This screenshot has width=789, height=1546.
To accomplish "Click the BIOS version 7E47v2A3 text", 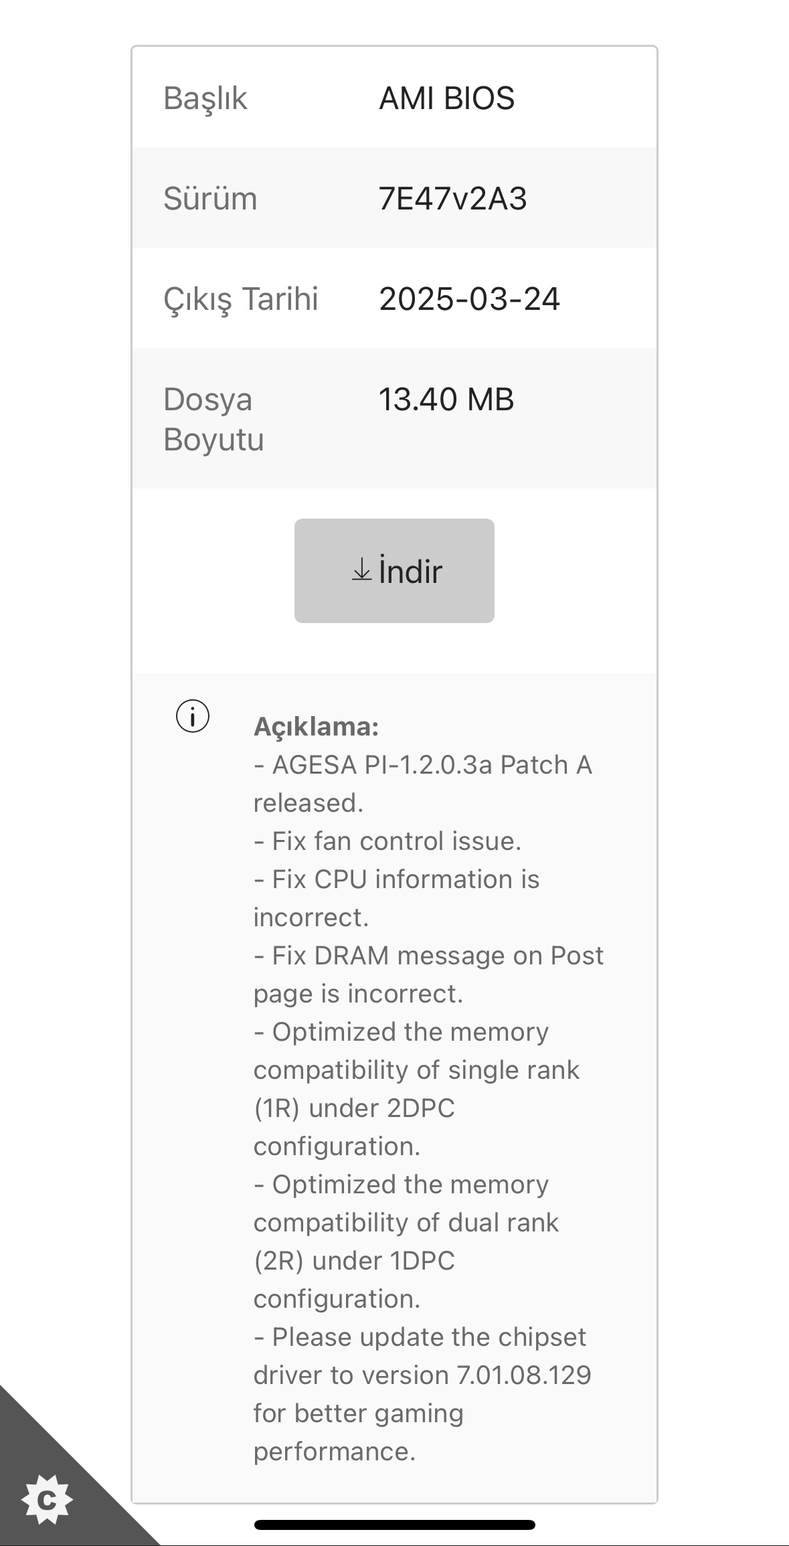I will 452,199.
